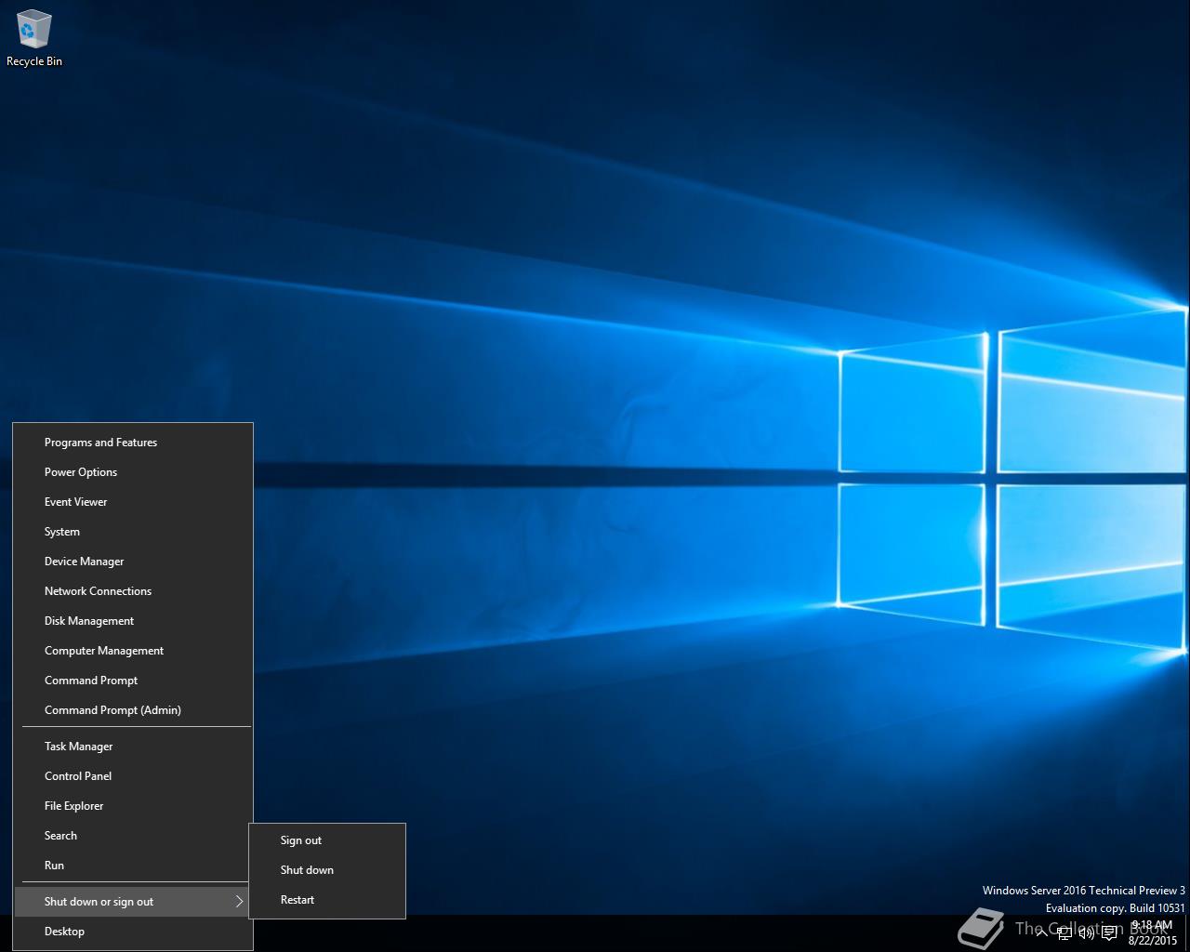Viewport: 1190px width, 952px height.
Task: Select the Network Connections menu entry
Action: 132,591
